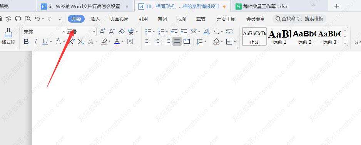Click the font color A swatch
This screenshot has height=145, width=361.
pyautogui.click(x=117, y=41)
